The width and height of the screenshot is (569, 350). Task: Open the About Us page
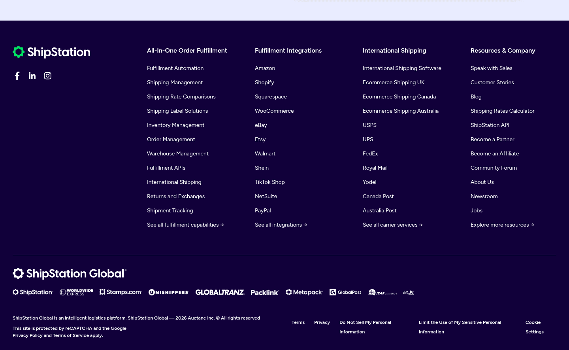pos(482,182)
